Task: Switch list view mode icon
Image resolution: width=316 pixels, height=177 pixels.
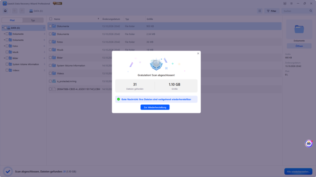Action: [x=260, y=11]
